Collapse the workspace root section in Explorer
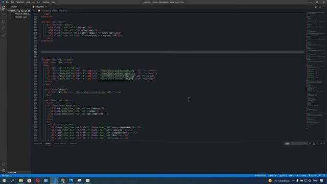This screenshot has height=184, width=327. click(x=12, y=11)
